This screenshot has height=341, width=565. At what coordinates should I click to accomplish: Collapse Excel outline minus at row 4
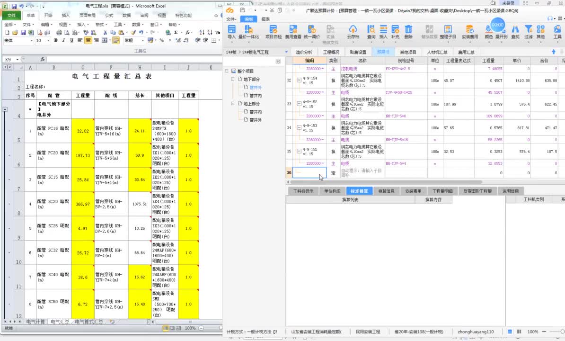(5, 109)
